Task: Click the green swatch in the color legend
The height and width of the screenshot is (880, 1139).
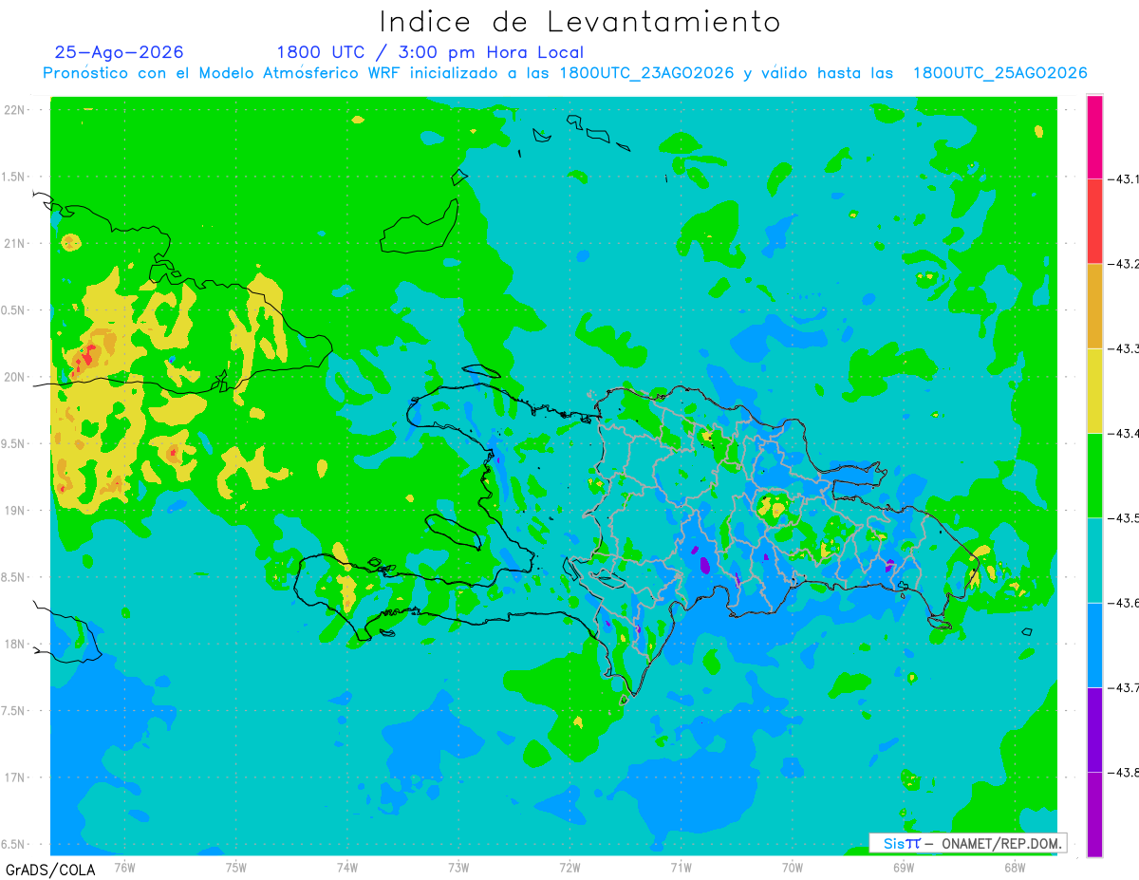Action: (x=1094, y=475)
